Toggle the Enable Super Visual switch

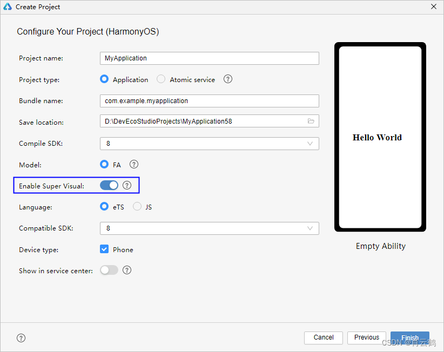click(109, 185)
